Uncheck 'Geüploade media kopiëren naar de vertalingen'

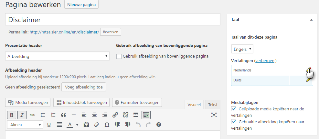point(234,109)
